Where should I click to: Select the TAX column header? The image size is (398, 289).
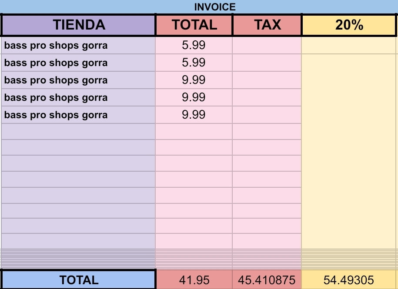tap(267, 25)
